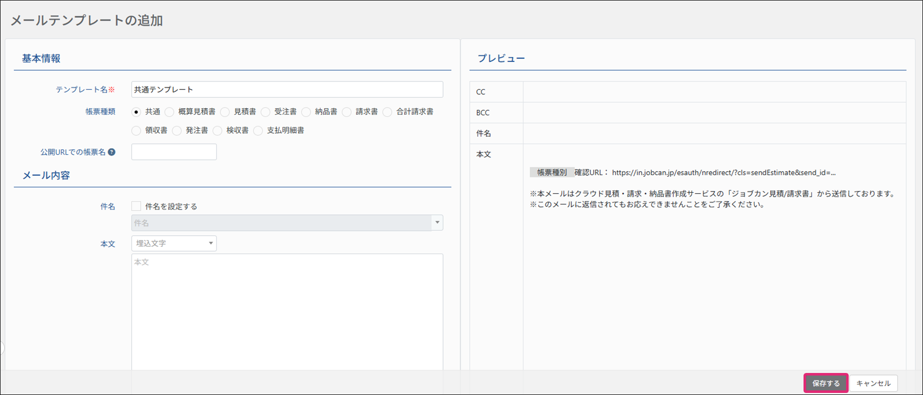Screen dimensions: 923x395
Task: Select the 受注書 radio option
Action: point(266,112)
